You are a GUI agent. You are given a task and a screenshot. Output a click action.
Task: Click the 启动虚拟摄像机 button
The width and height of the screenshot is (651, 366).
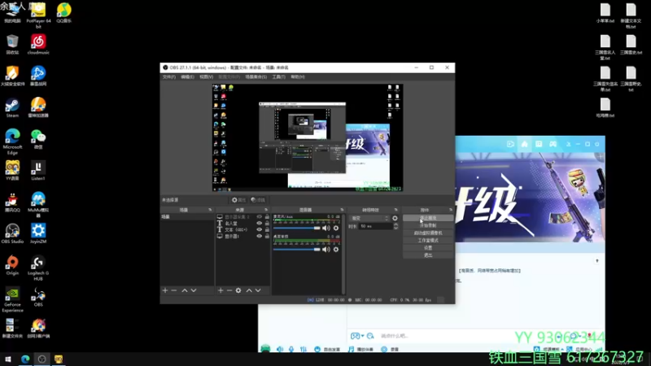point(428,233)
